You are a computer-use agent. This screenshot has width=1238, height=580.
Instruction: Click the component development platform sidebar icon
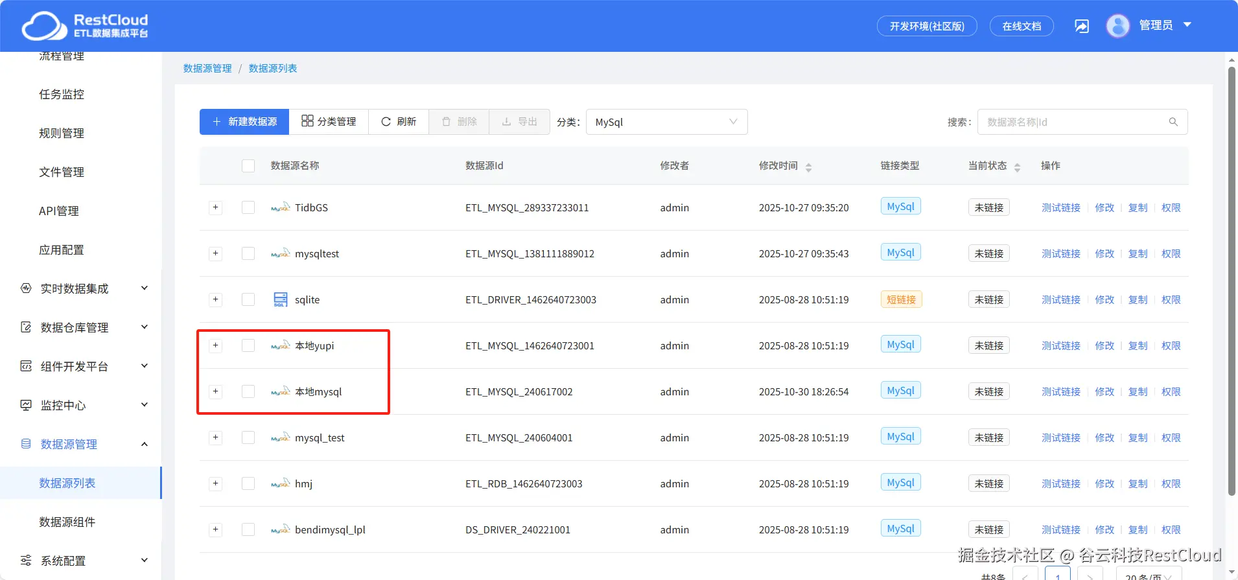coord(26,366)
